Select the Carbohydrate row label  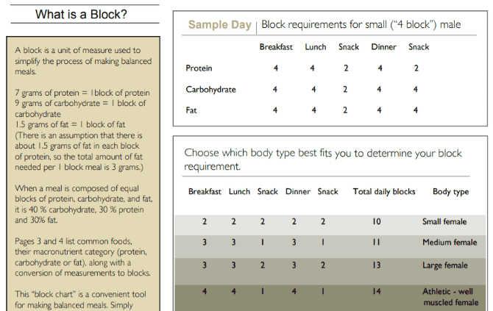point(210,90)
